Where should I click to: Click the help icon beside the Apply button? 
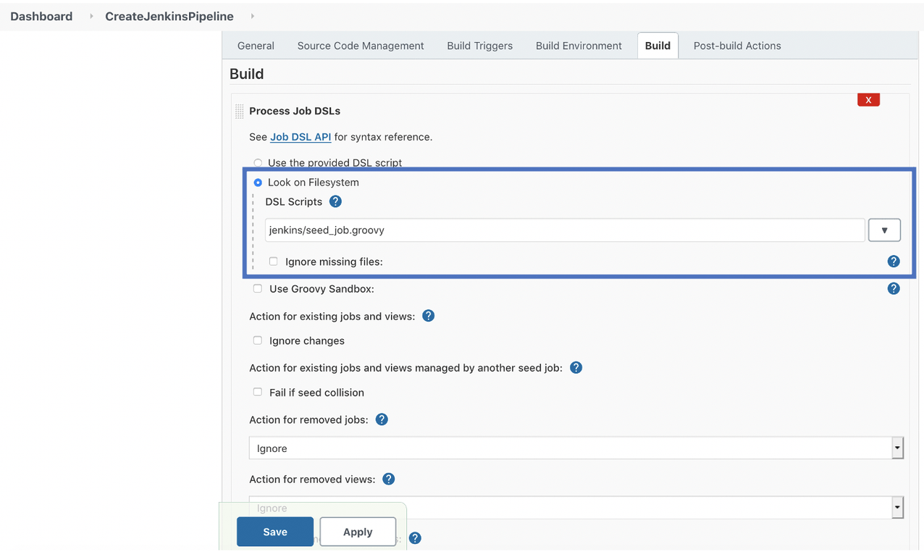click(415, 538)
